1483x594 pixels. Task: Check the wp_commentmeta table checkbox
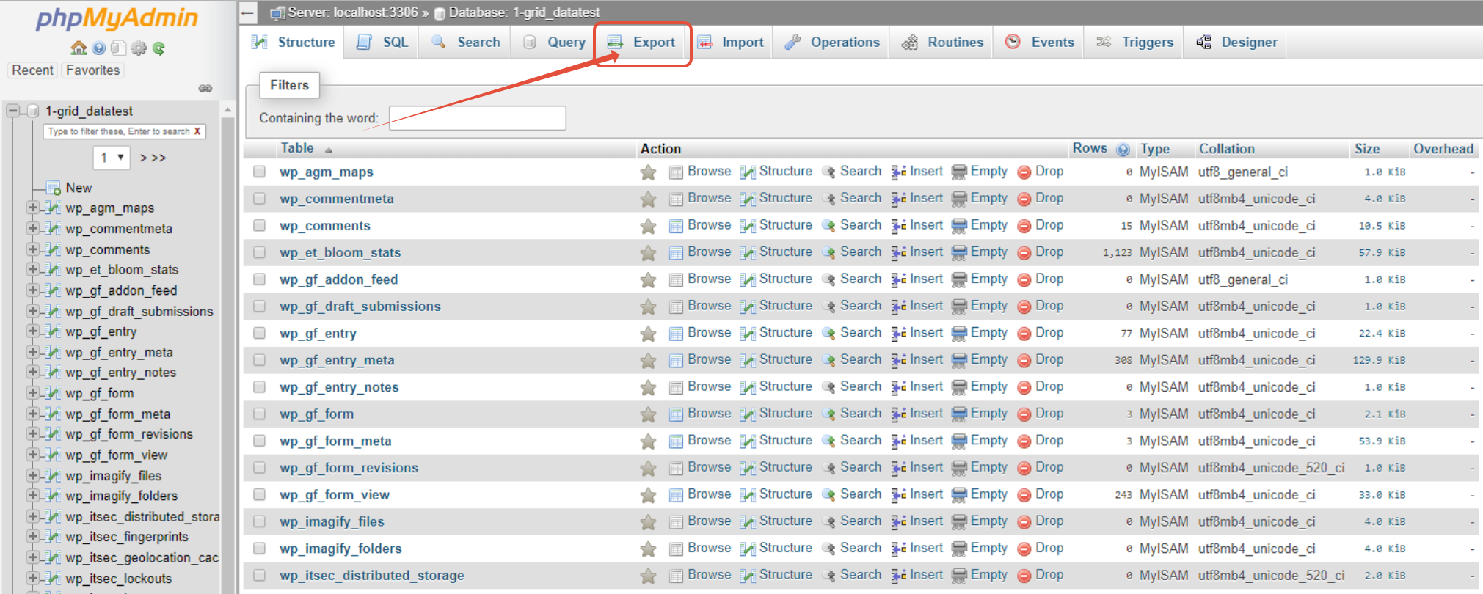259,199
